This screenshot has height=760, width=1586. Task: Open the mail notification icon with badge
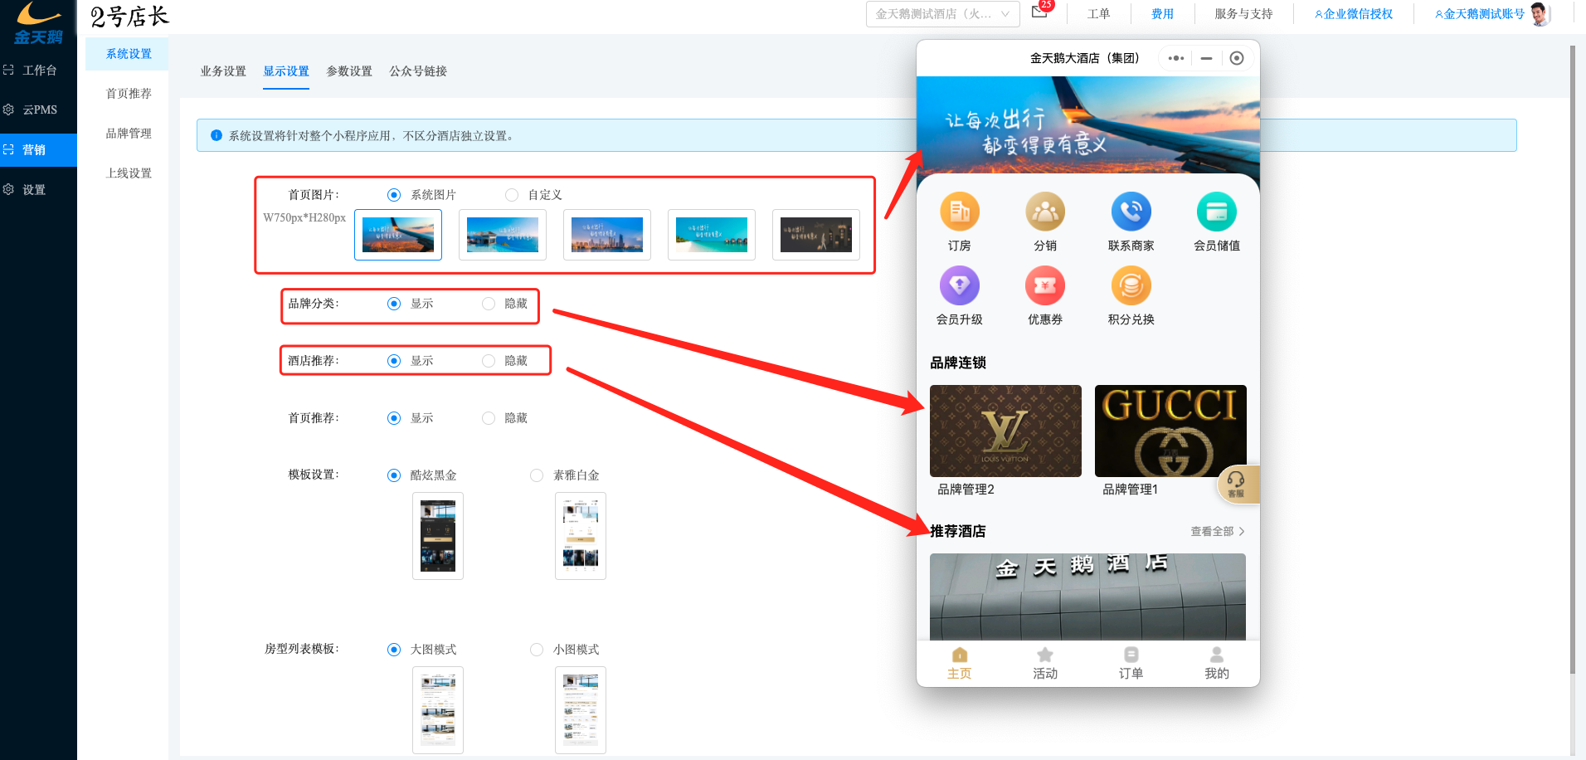point(1041,10)
